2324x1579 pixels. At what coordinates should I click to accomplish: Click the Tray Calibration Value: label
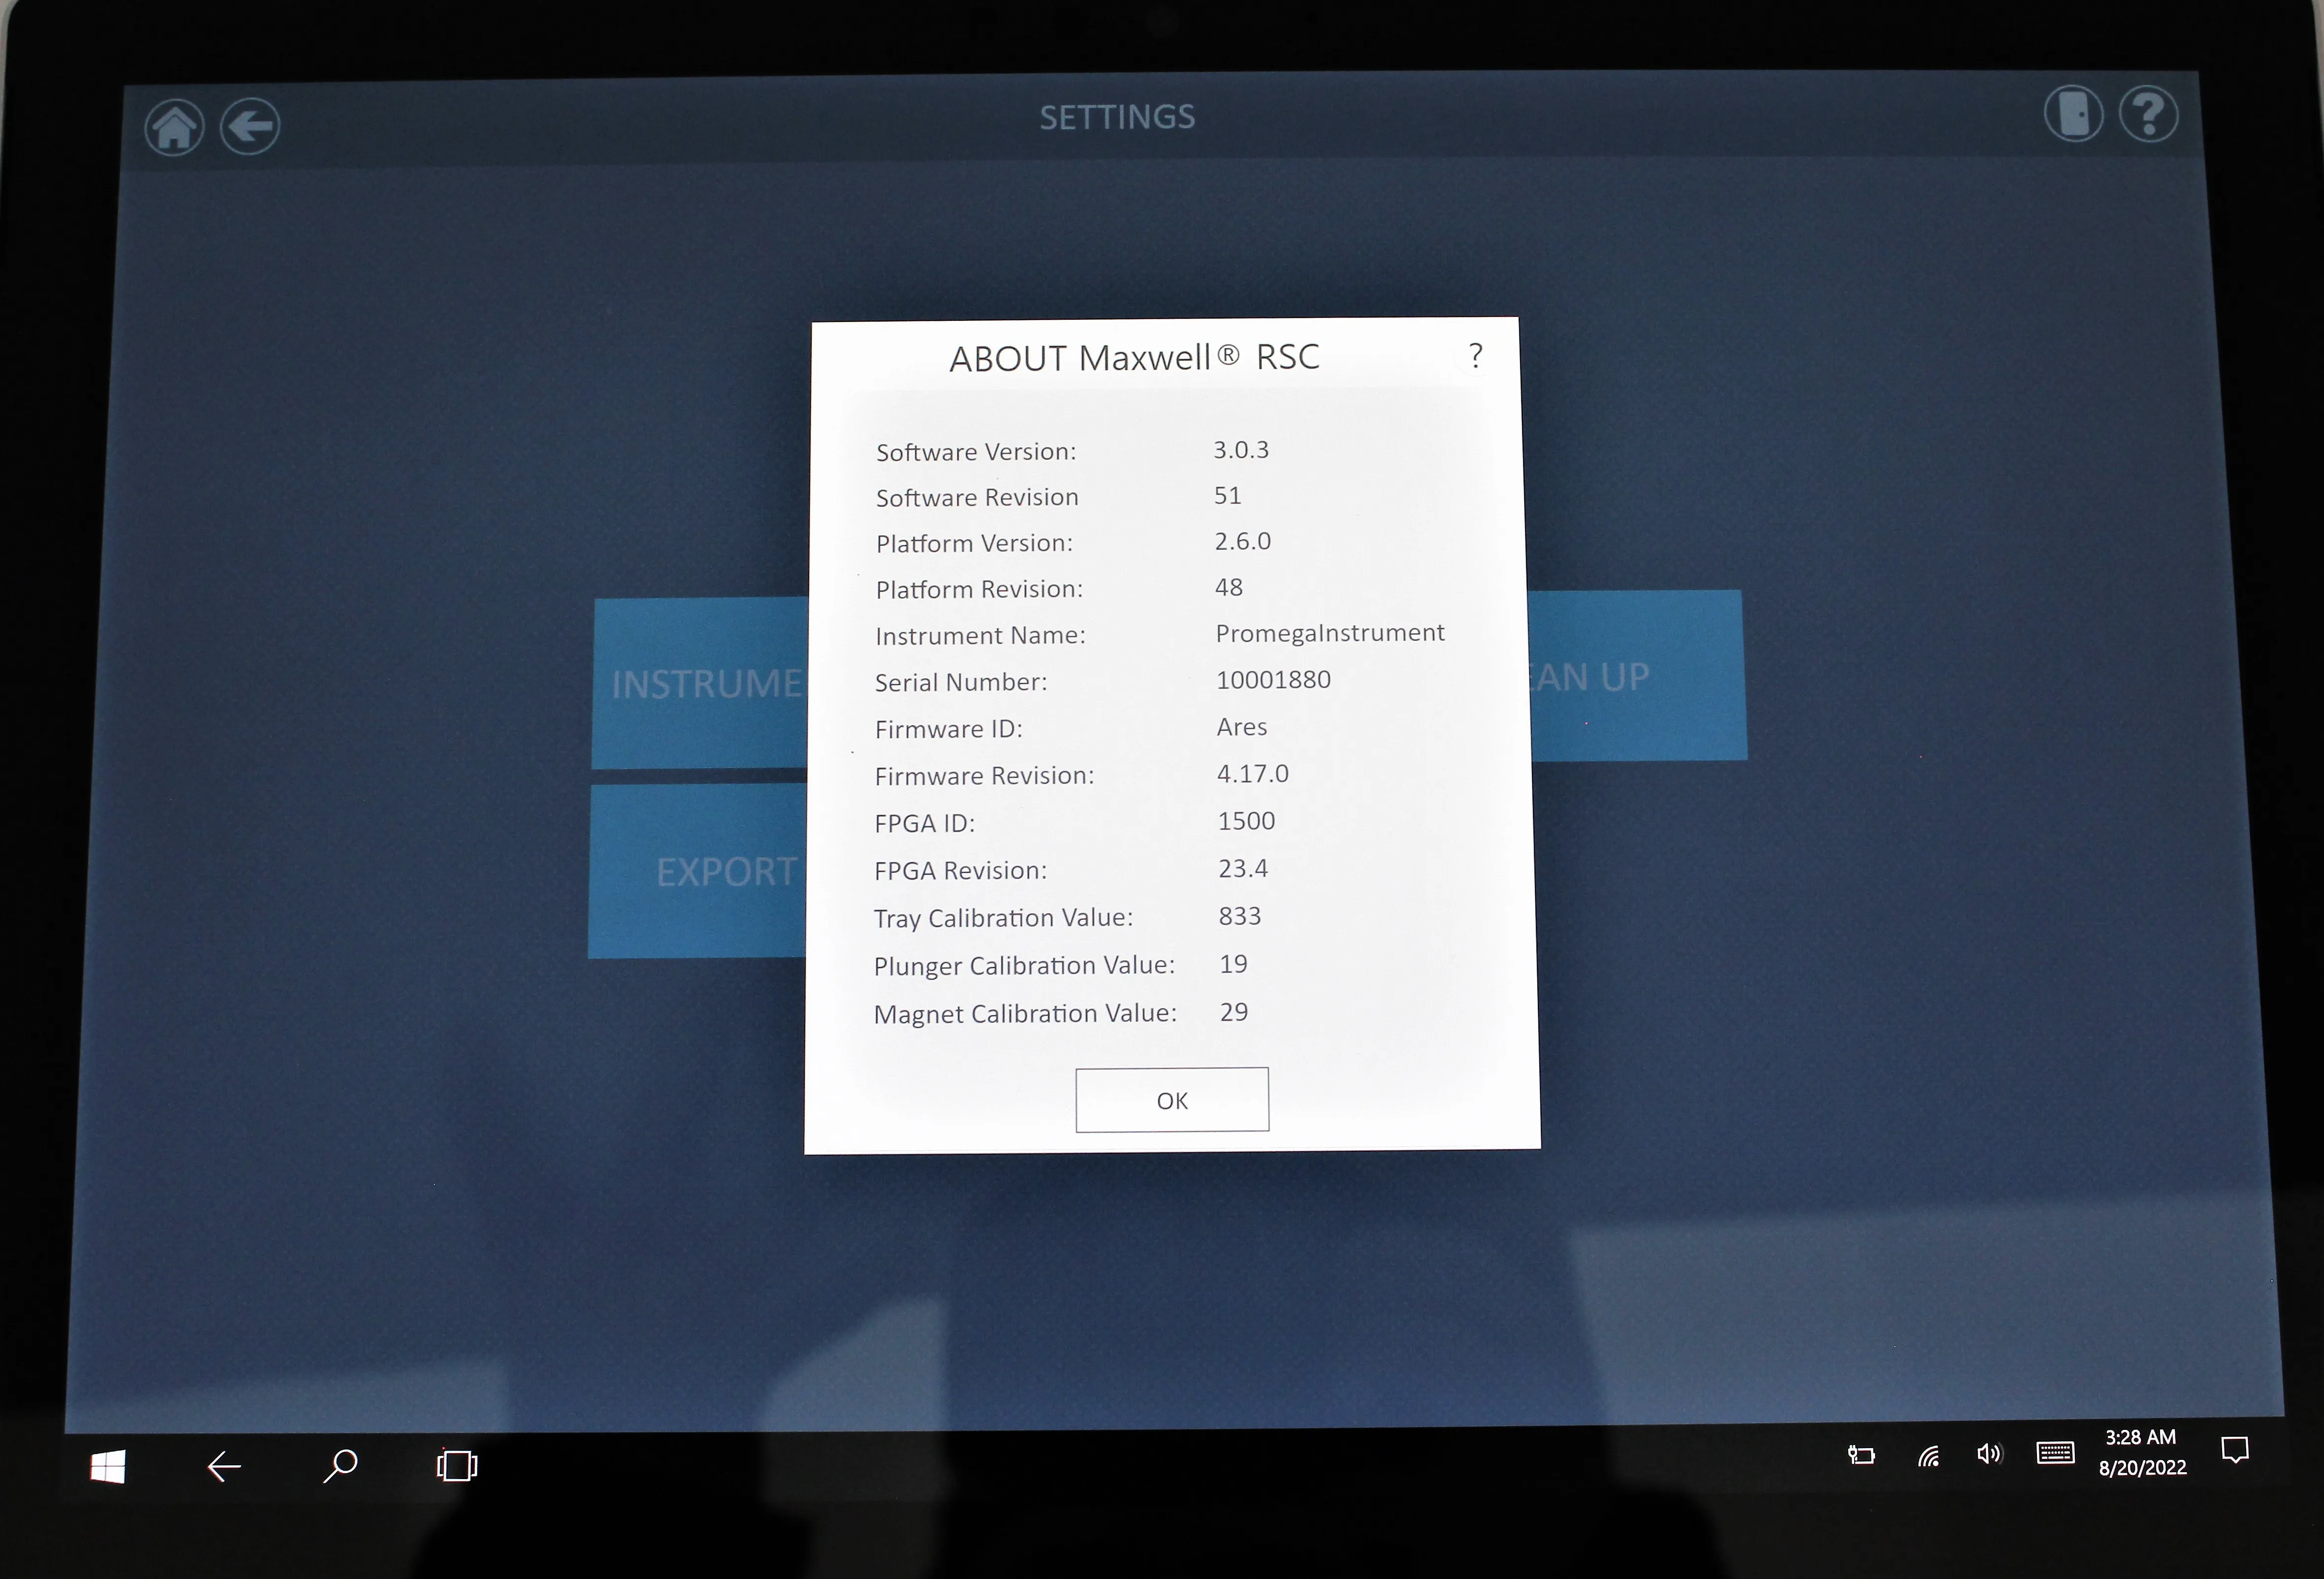[1003, 918]
